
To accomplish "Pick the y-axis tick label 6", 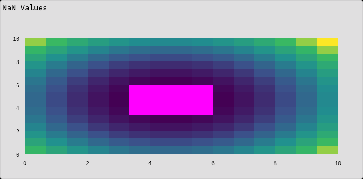I will [x=17, y=85].
